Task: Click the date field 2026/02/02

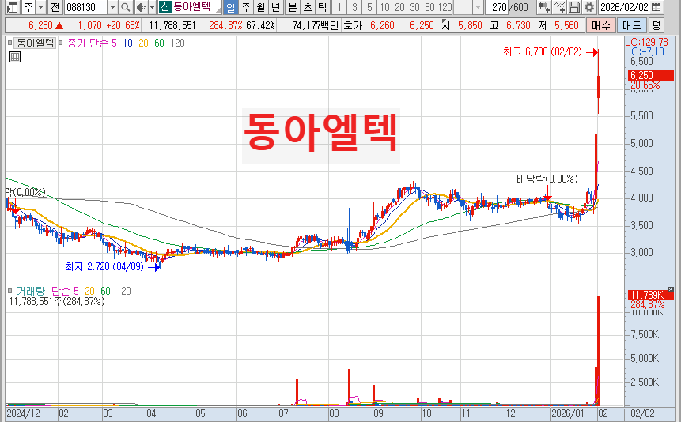Action: coord(624,7)
